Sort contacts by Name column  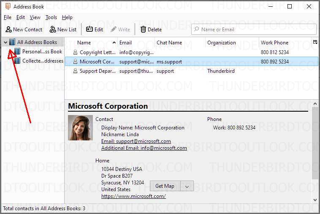click(92, 43)
